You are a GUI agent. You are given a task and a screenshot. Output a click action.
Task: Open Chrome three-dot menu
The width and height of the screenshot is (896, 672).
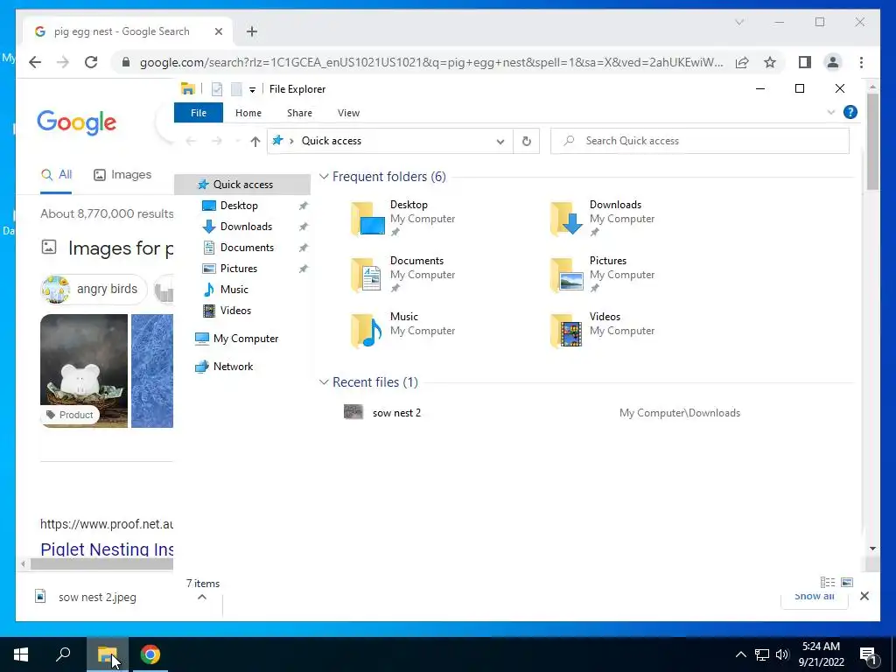pos(861,62)
